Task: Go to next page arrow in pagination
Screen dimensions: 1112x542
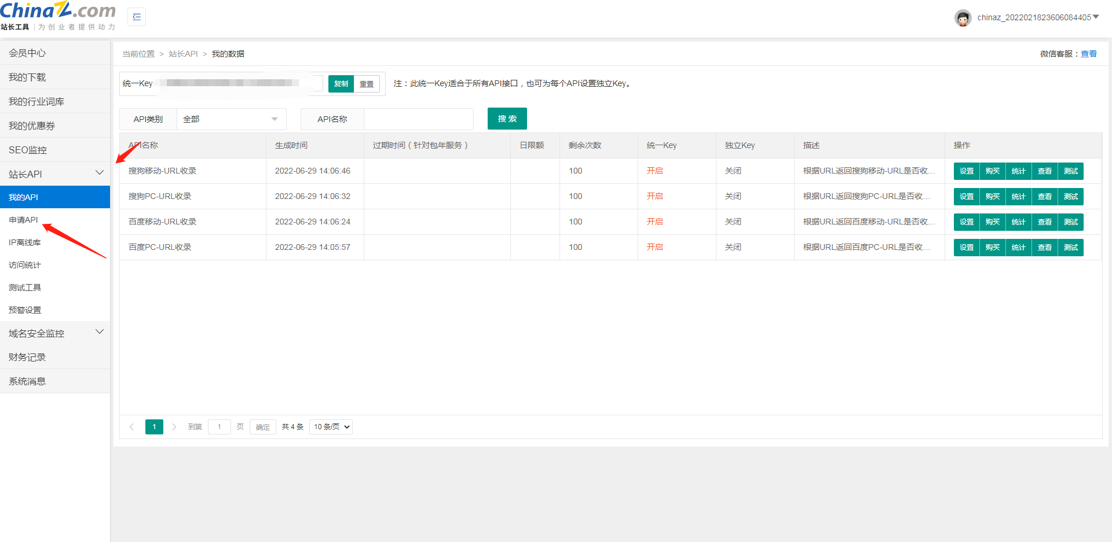Action: click(174, 427)
